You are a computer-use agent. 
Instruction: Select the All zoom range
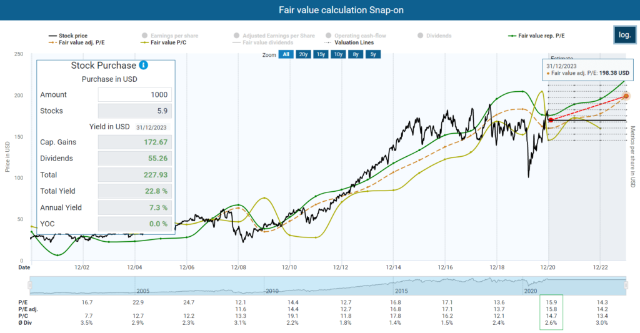[286, 54]
